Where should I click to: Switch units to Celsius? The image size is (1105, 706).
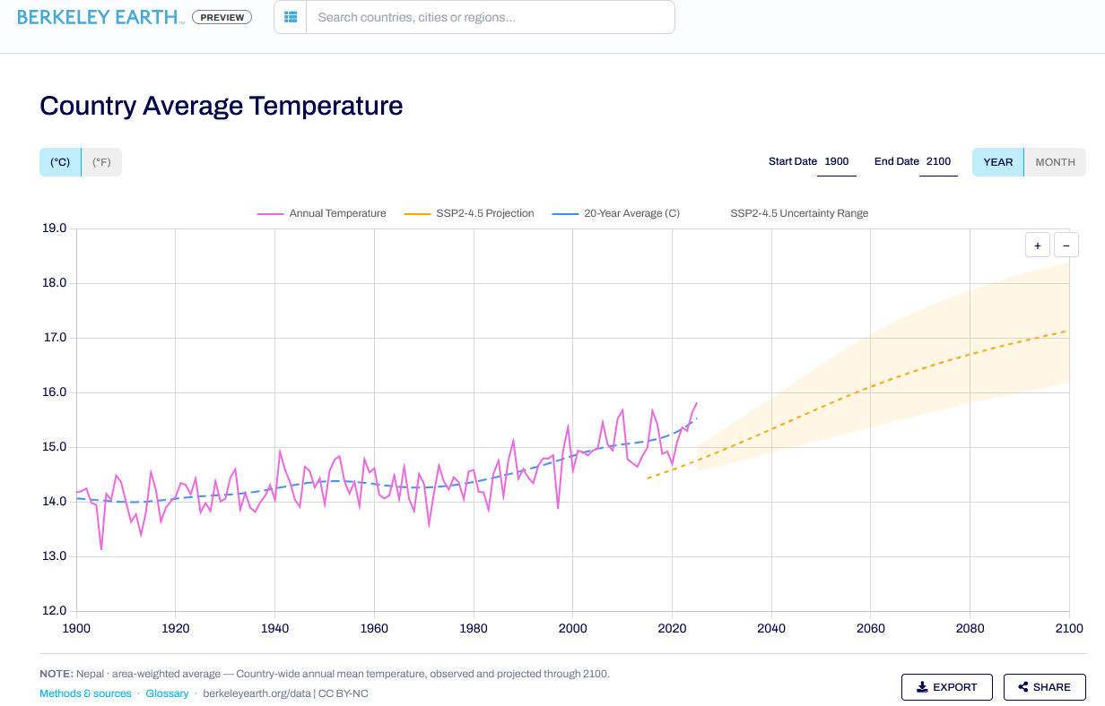pos(60,162)
